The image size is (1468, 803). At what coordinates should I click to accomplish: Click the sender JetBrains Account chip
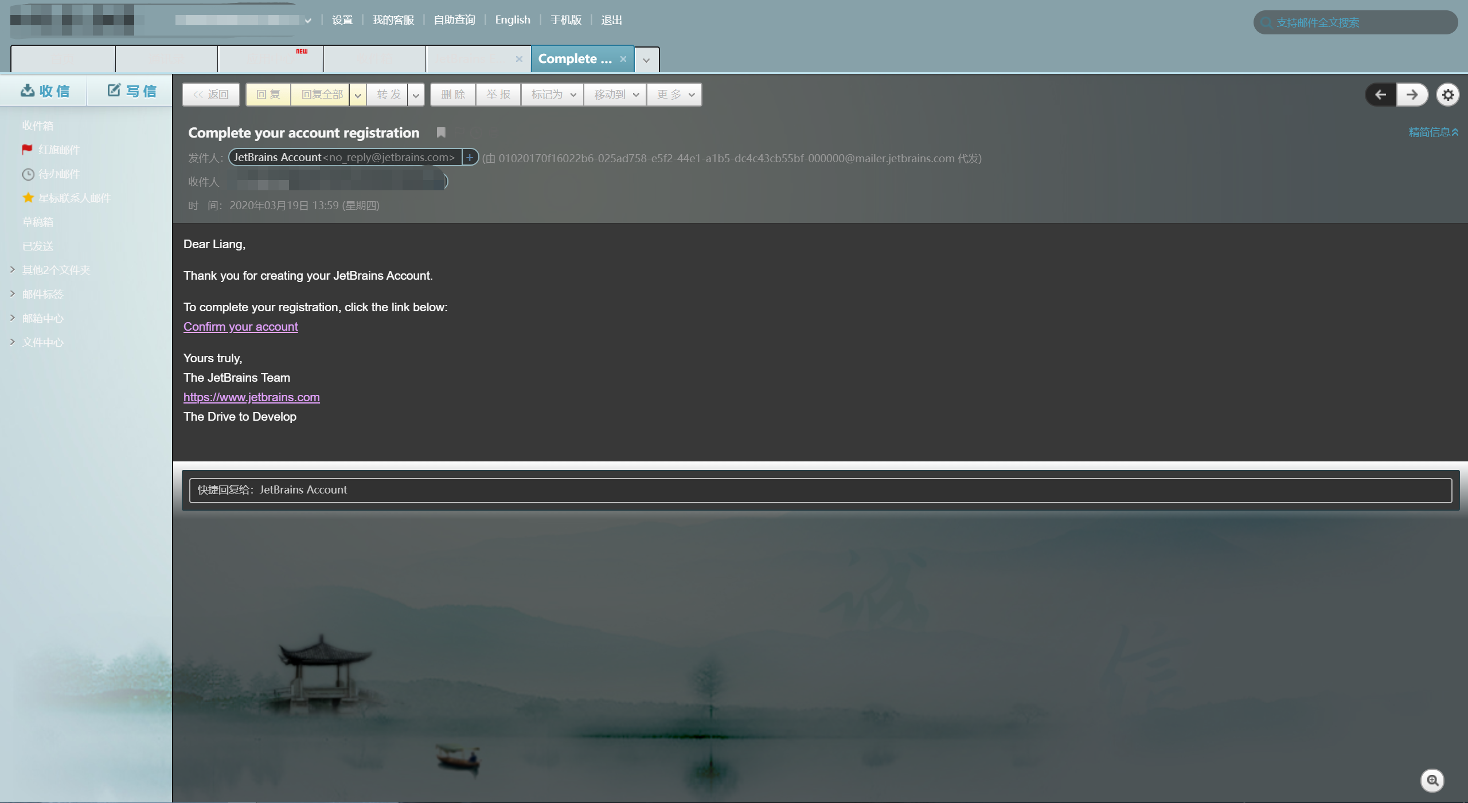point(345,157)
